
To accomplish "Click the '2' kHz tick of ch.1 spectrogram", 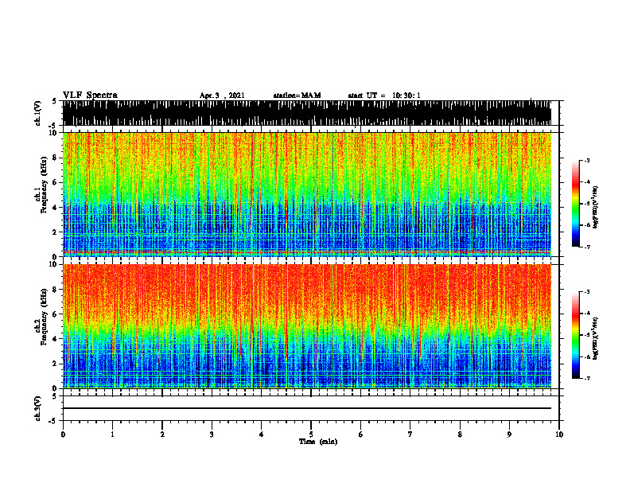I will [x=55, y=232].
